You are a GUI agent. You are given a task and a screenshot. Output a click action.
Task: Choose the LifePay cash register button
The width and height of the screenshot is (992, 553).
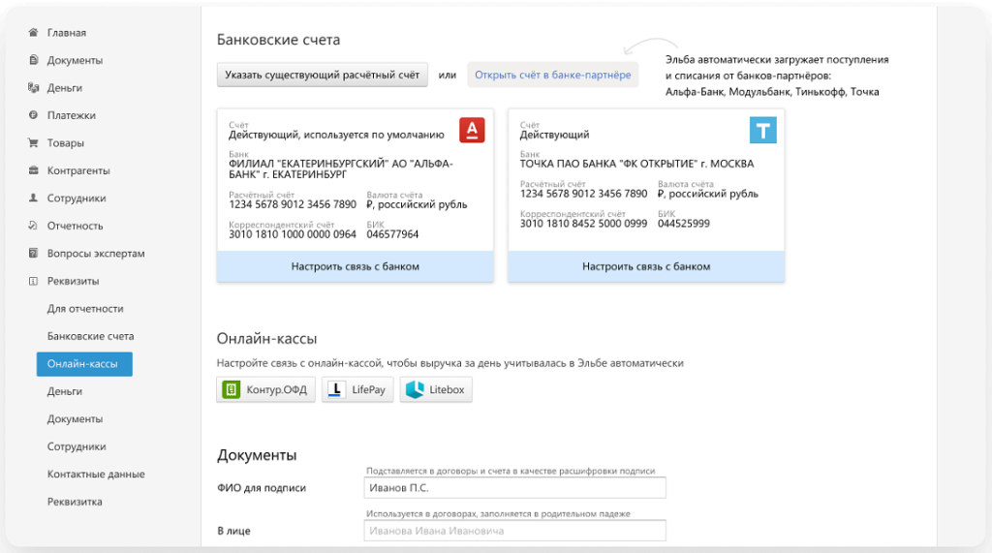click(x=357, y=390)
